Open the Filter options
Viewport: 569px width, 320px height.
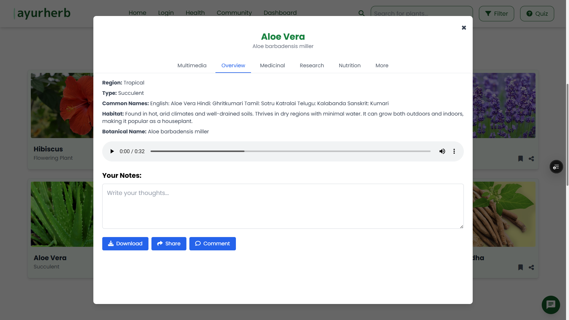point(496,13)
